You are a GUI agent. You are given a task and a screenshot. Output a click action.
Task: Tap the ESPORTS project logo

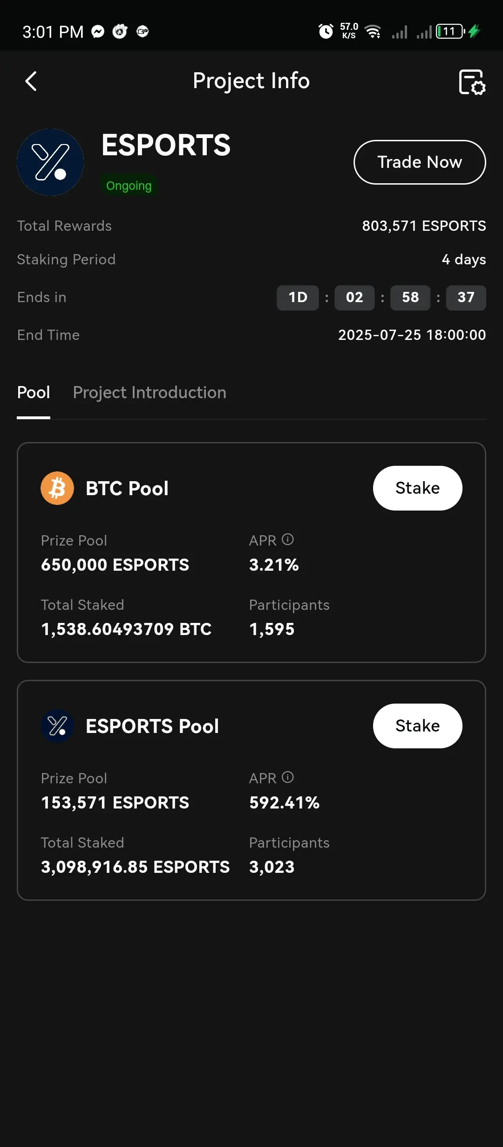tap(50, 162)
